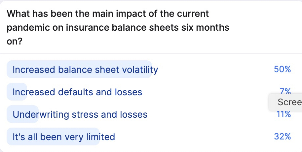
Task: Select the "Increased balance sheet volatility" poll option
Action: (x=85, y=70)
